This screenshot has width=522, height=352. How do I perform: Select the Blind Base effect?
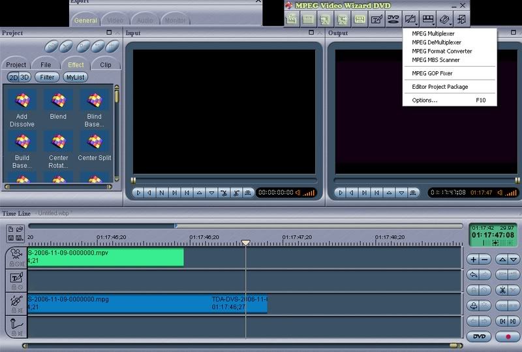pos(95,108)
